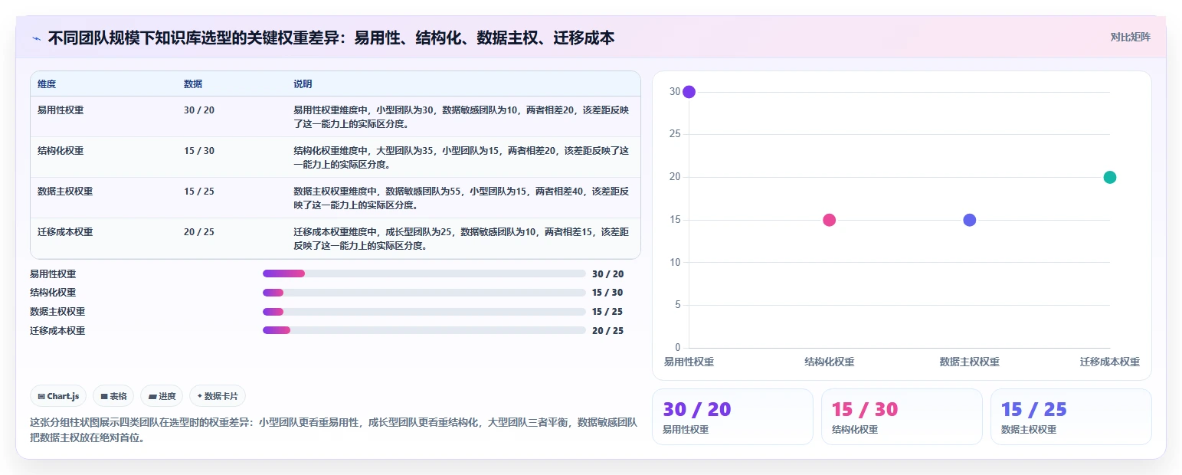This screenshot has height=475, width=1182.
Task: Click the 结构化权重 progress bar
Action: pos(424,293)
